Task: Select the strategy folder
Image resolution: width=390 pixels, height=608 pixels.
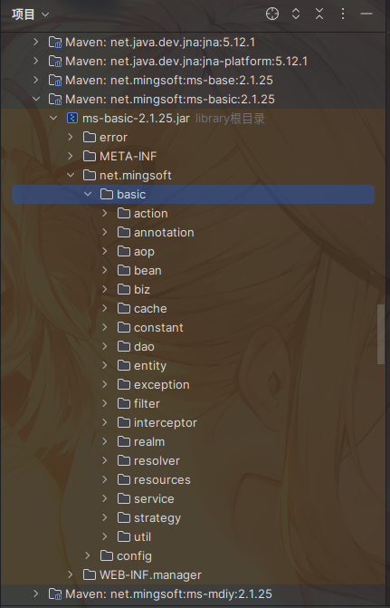Action: [157, 518]
